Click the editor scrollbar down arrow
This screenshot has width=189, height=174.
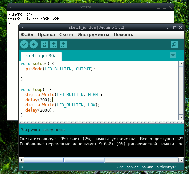tap(181, 117)
